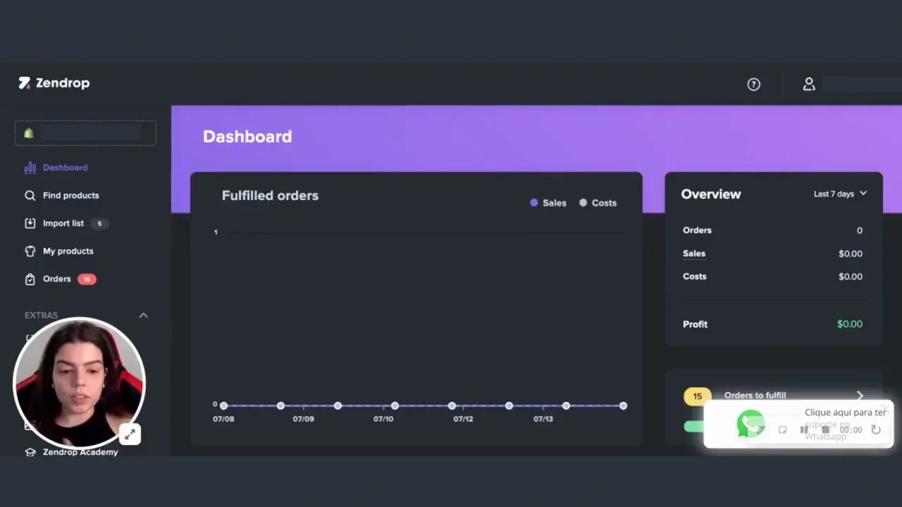Click the red Orders count badge

pos(87,280)
